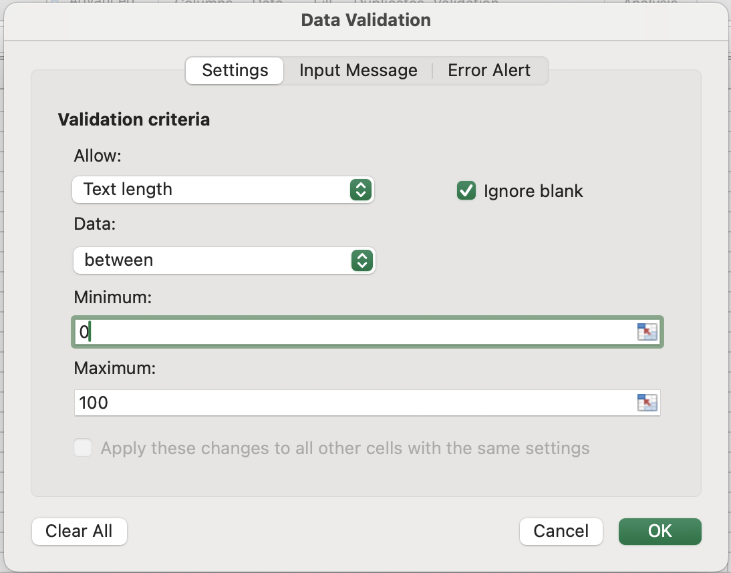Confirm validation settings with OK

tap(660, 532)
